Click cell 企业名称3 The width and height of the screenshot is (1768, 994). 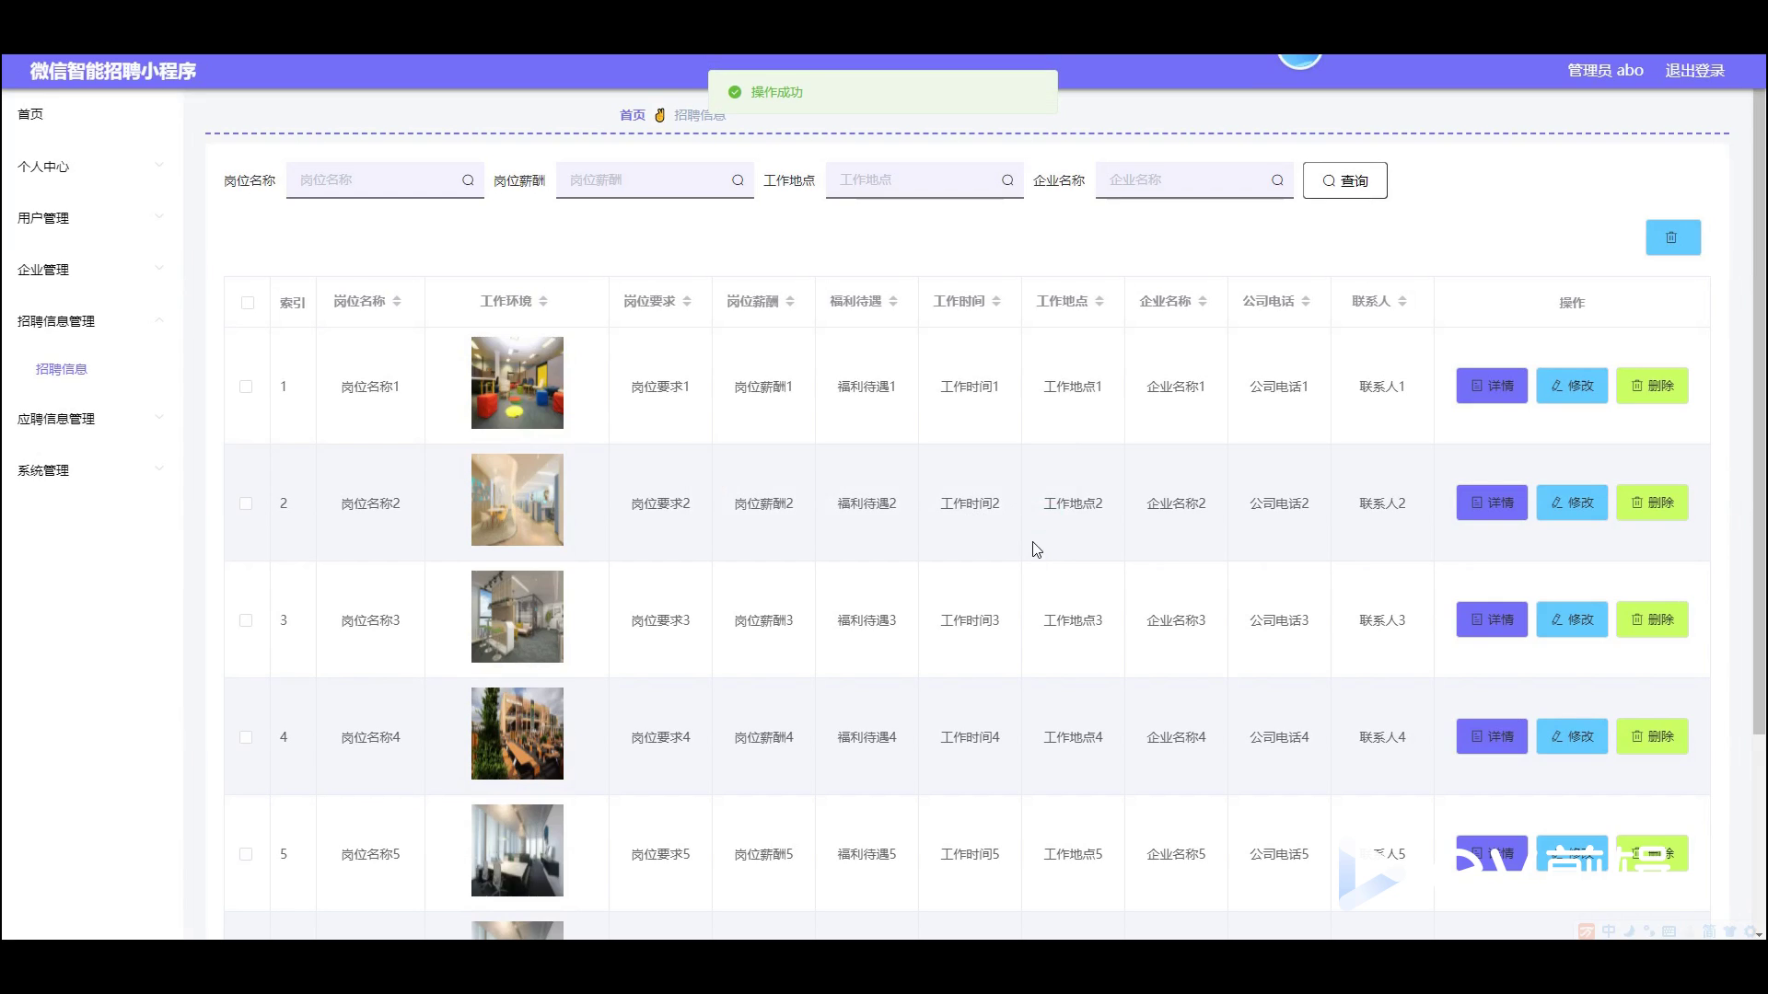1176,620
